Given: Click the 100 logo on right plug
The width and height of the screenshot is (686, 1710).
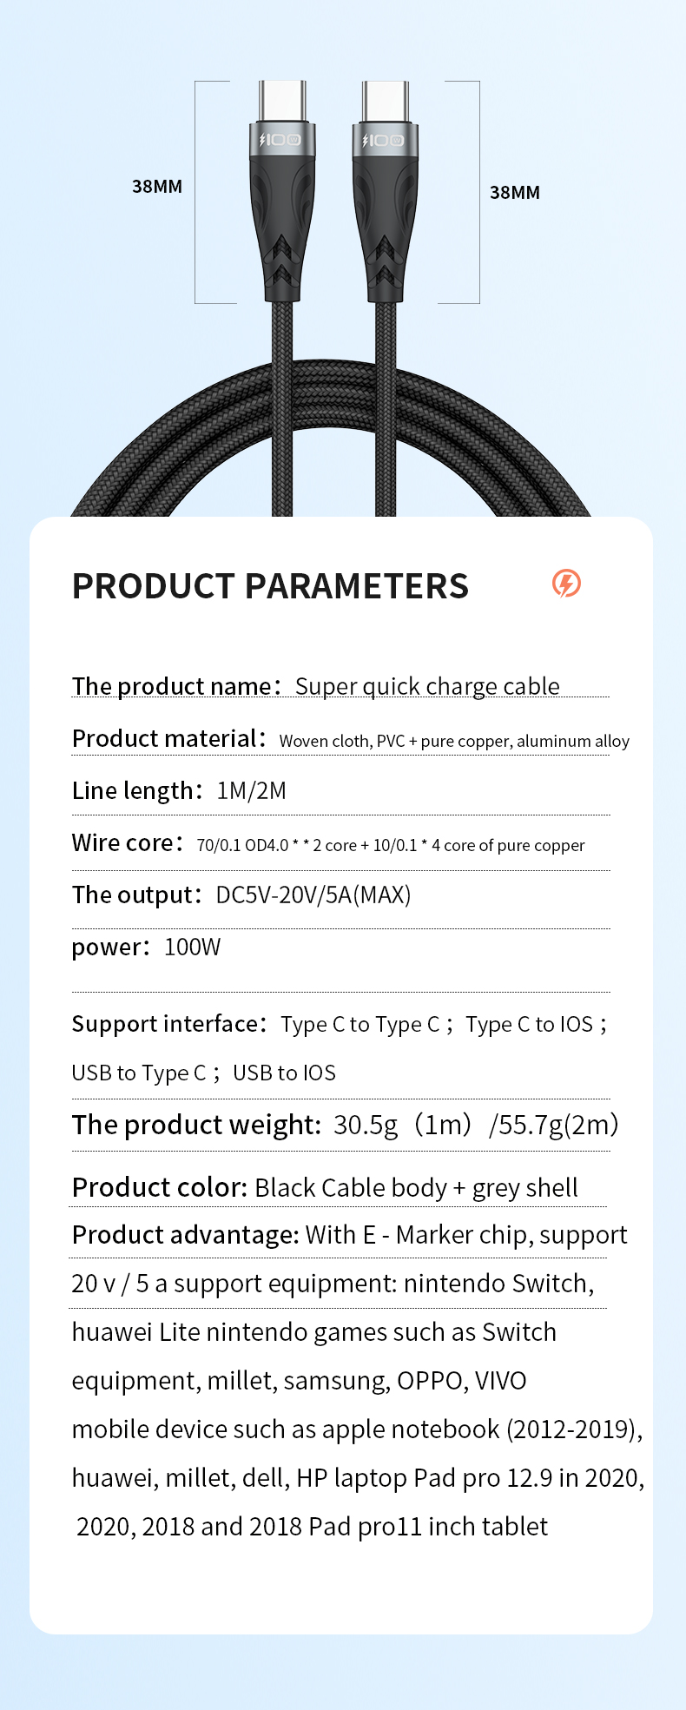Looking at the screenshot, I should click(384, 140).
